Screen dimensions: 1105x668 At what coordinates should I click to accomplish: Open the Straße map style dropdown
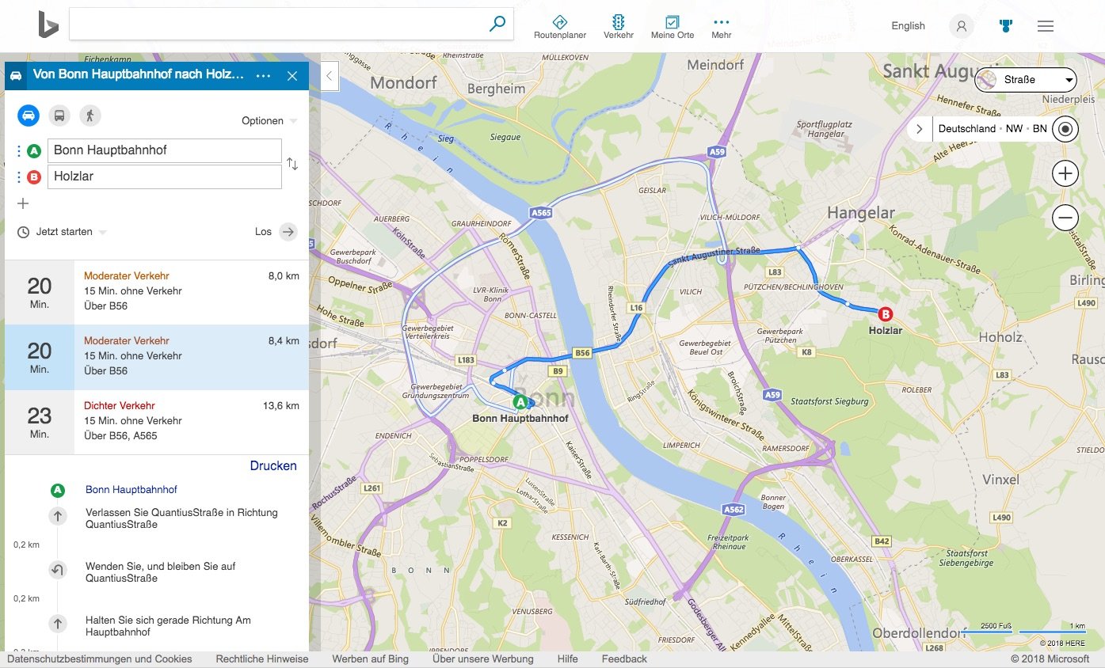tap(1026, 80)
